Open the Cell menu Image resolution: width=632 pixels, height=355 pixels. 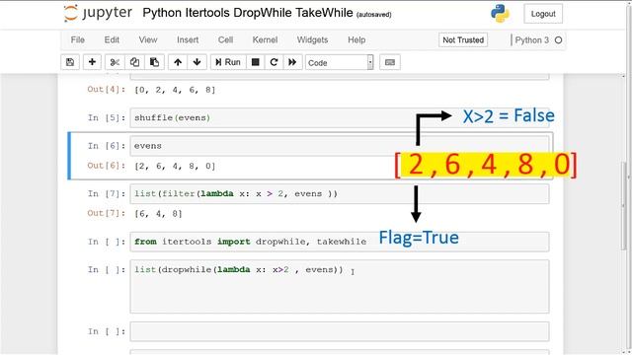pyautogui.click(x=226, y=39)
